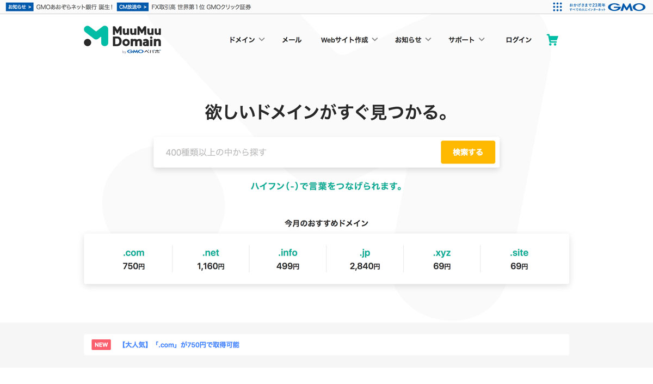This screenshot has width=653, height=384.
Task: Click おかげさまで23周年 banner text
Action: [587, 5]
